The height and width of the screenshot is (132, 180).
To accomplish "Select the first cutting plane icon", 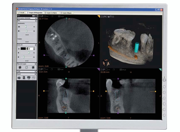I will [20, 67].
